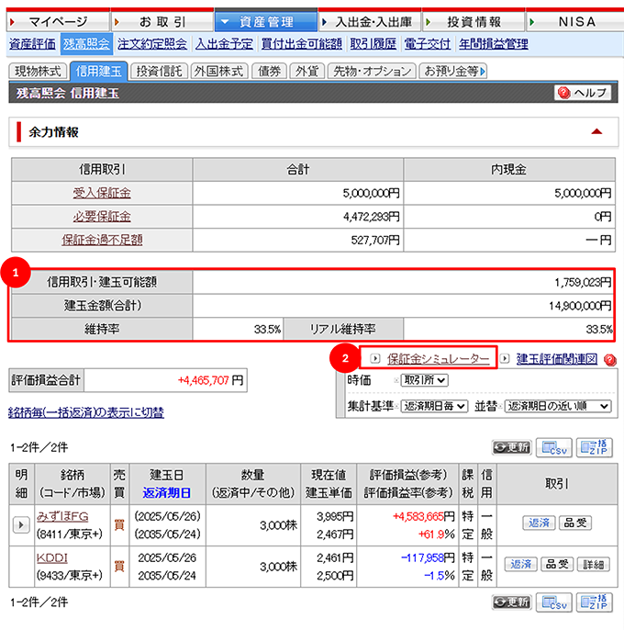Click the 返済 button in the KDDI row

point(521,564)
